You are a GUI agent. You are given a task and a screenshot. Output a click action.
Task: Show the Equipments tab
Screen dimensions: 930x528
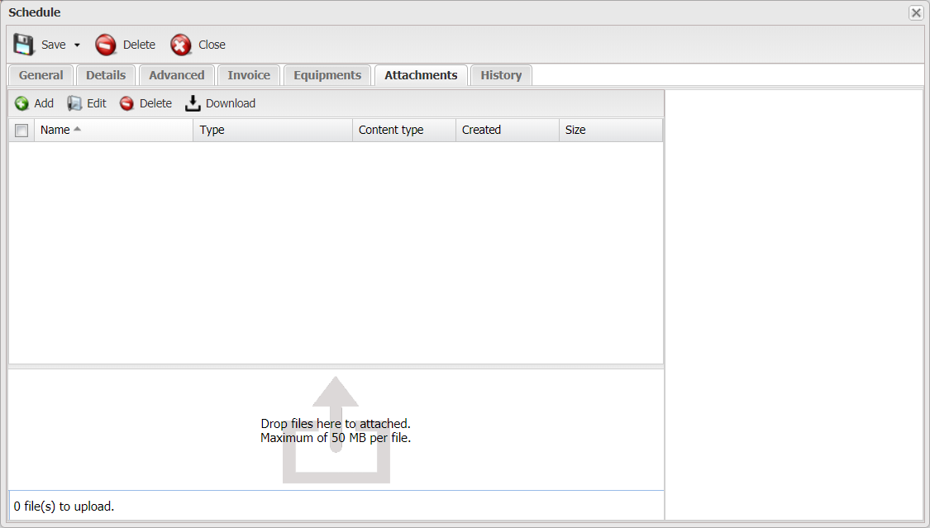[x=327, y=75]
